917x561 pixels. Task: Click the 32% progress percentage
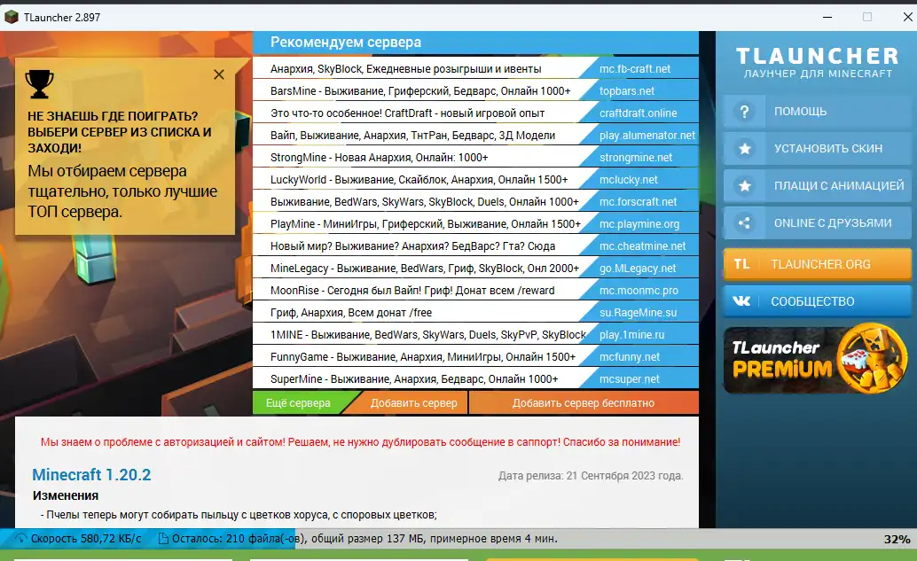pyautogui.click(x=897, y=540)
